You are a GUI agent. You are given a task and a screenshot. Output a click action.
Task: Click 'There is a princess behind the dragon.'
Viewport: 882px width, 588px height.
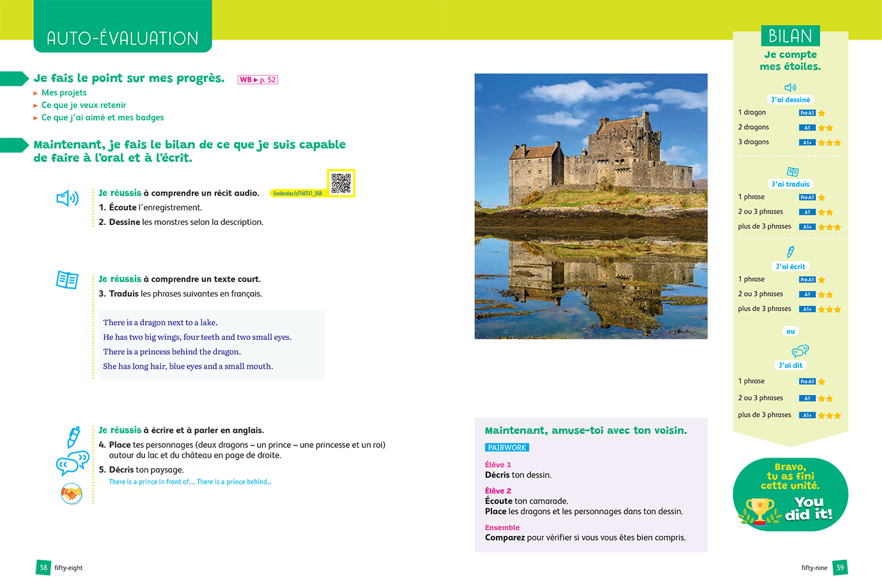(x=172, y=352)
